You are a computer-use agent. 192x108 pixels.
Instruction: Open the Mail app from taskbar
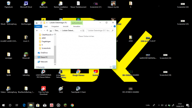tap(45, 105)
